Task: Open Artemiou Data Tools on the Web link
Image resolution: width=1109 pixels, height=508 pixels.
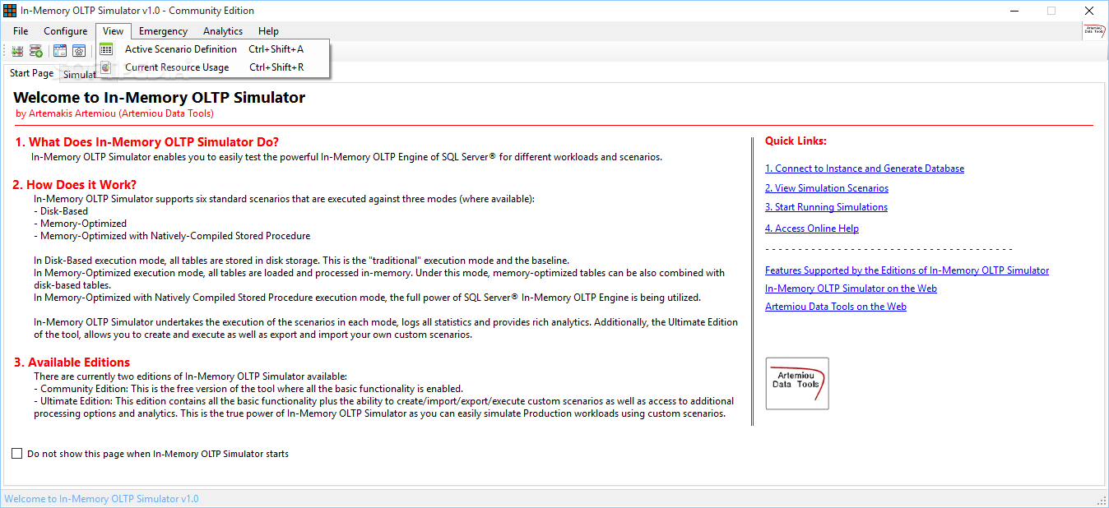Action: click(836, 307)
